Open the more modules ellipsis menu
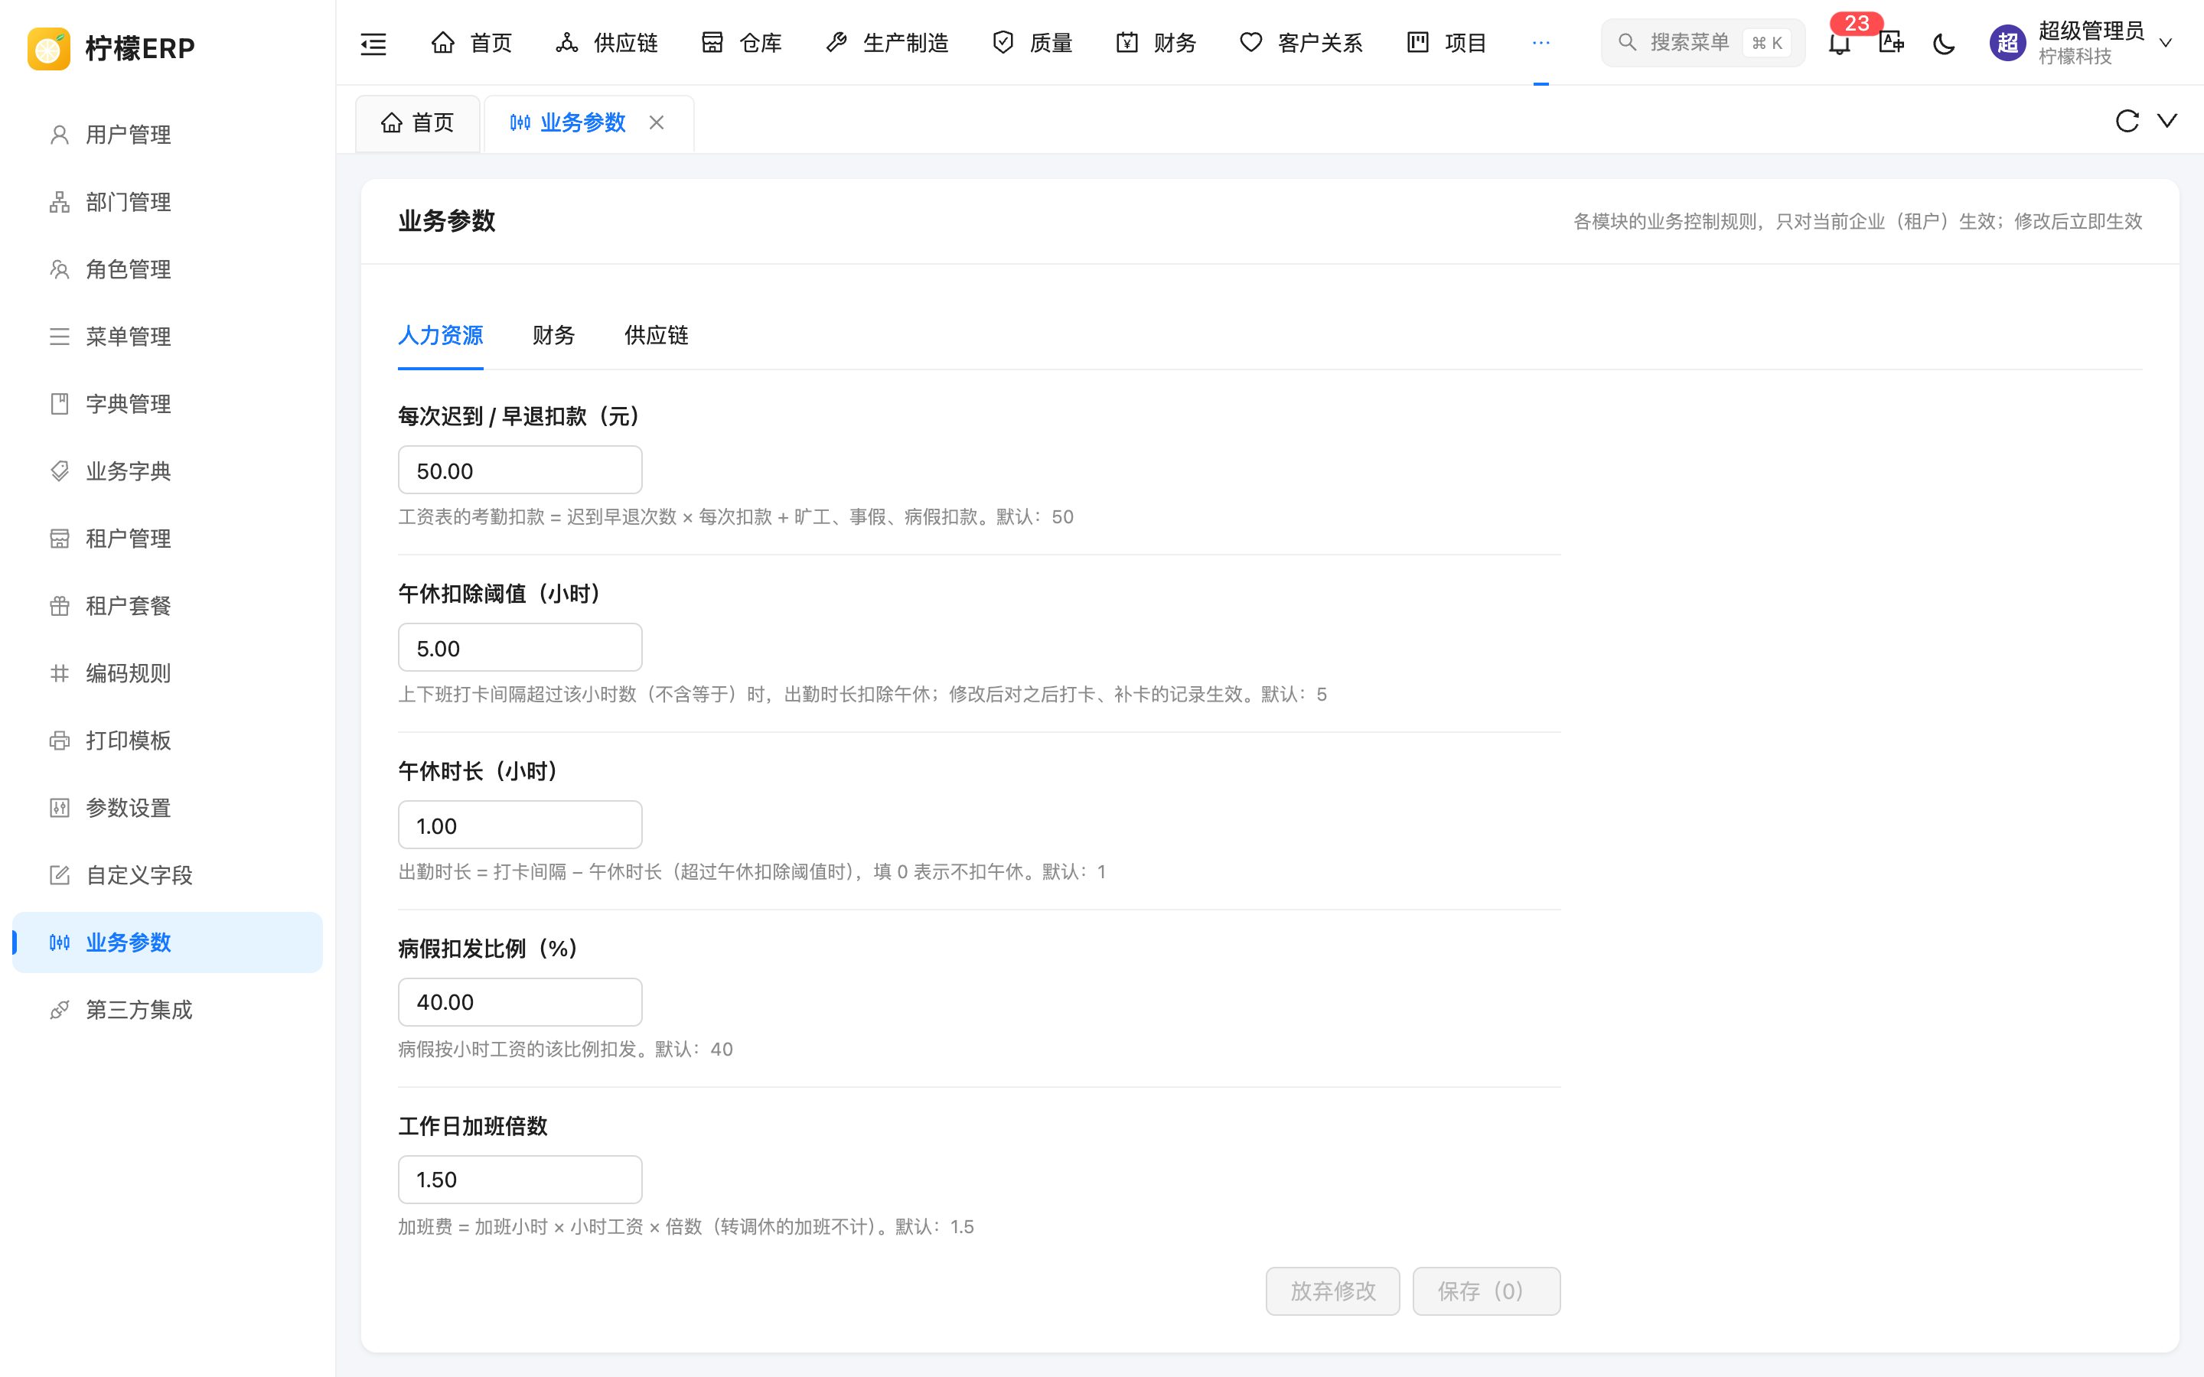Viewport: 2204px width, 1377px height. click(x=1540, y=43)
